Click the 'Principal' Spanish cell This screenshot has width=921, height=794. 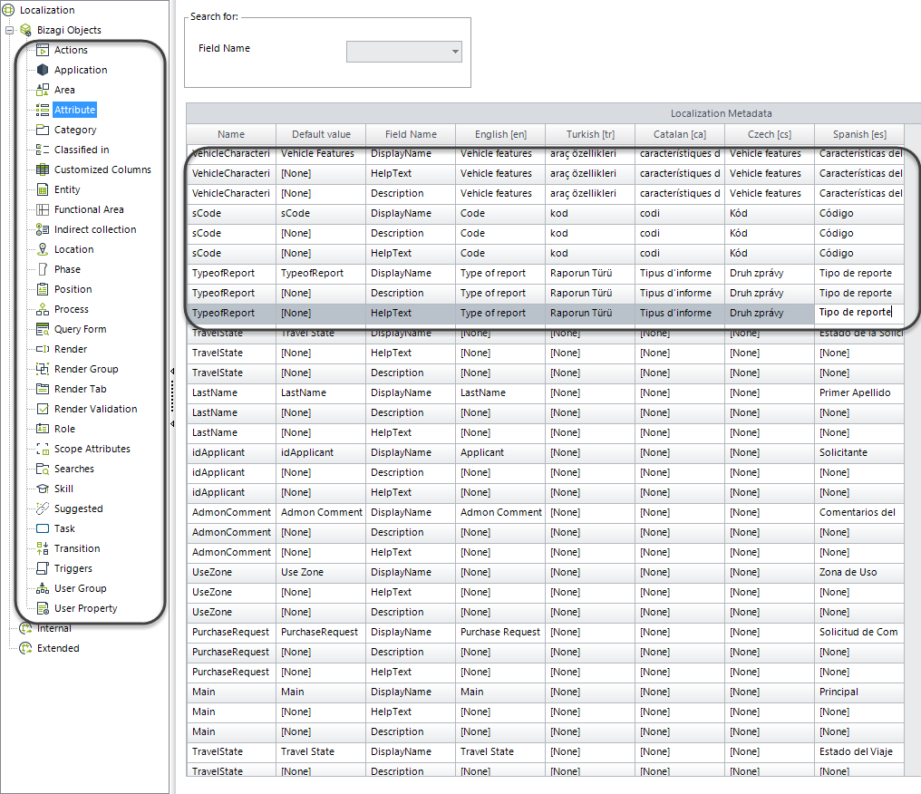point(859,692)
